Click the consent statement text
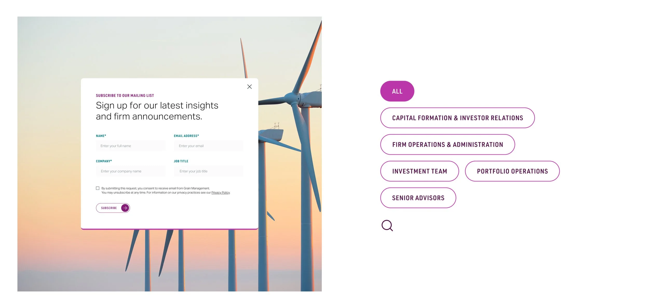 click(x=166, y=190)
